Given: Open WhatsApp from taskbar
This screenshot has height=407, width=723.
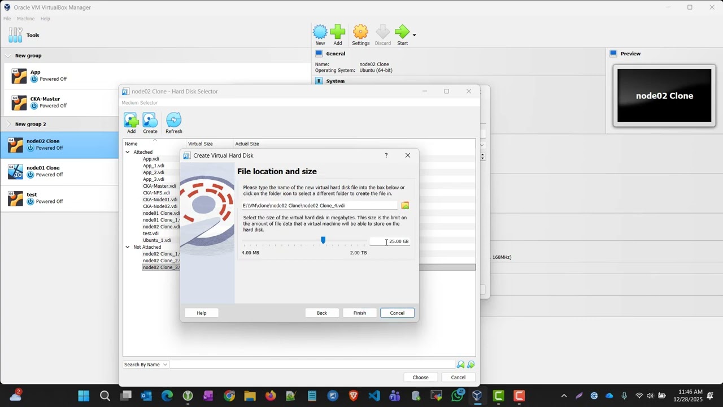Looking at the screenshot, I should click(x=457, y=396).
